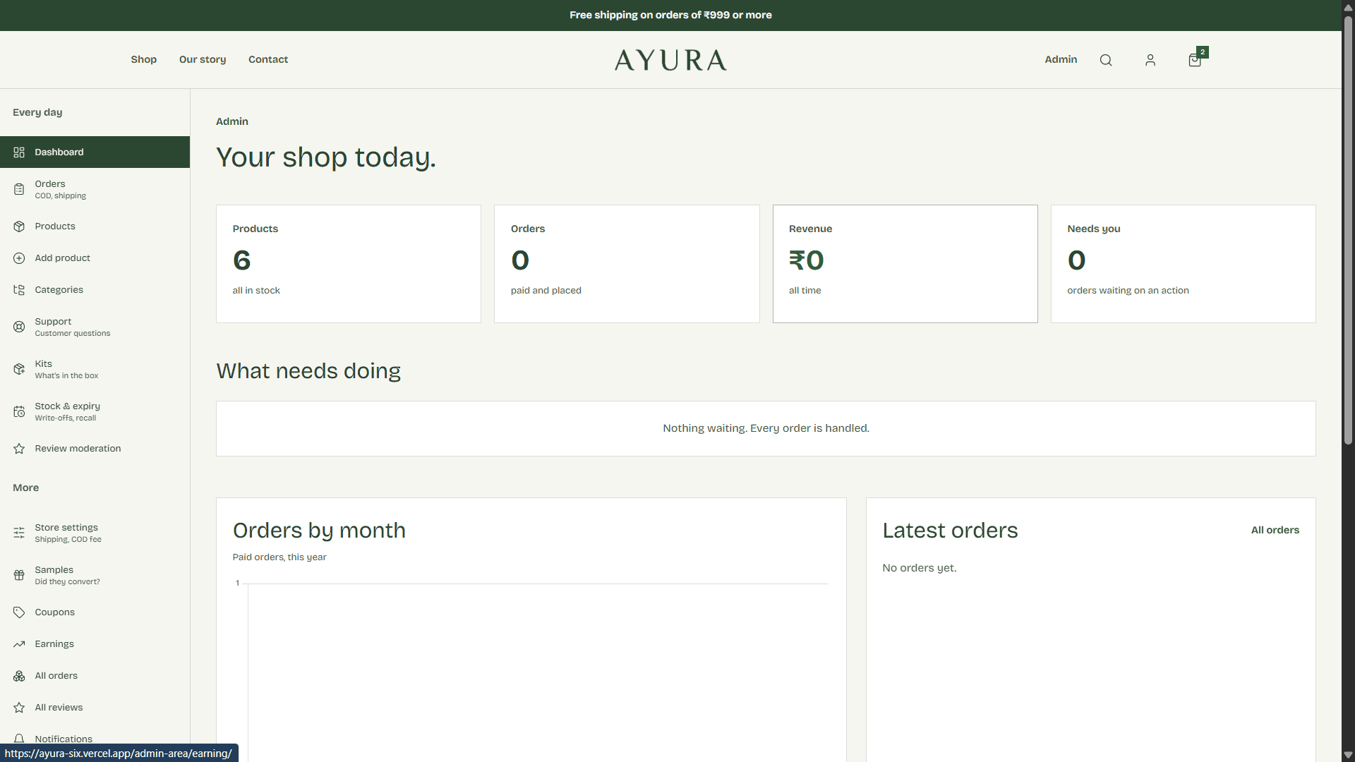Select the Kits package icon
Viewport: 1355px width, 762px height.
[x=19, y=369]
